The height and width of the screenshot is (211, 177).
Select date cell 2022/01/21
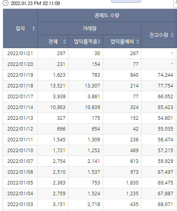tap(20, 54)
